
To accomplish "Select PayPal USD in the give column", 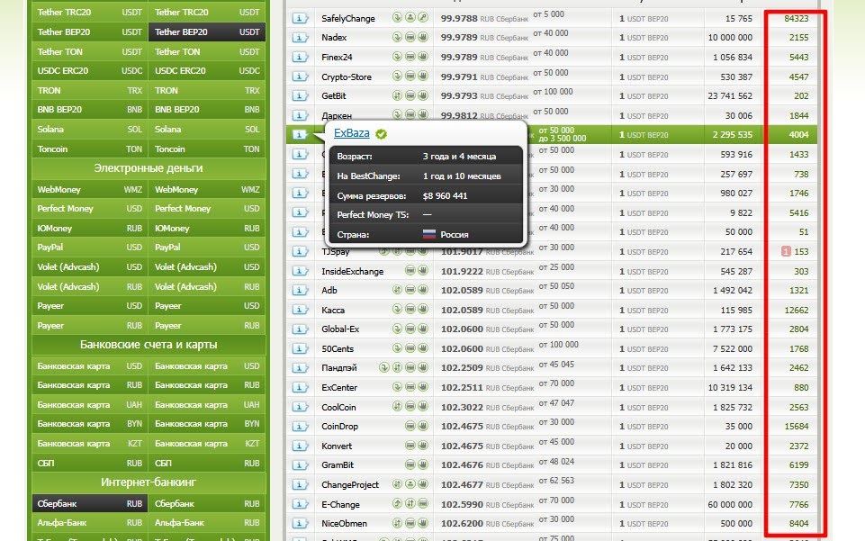I will (x=89, y=247).
